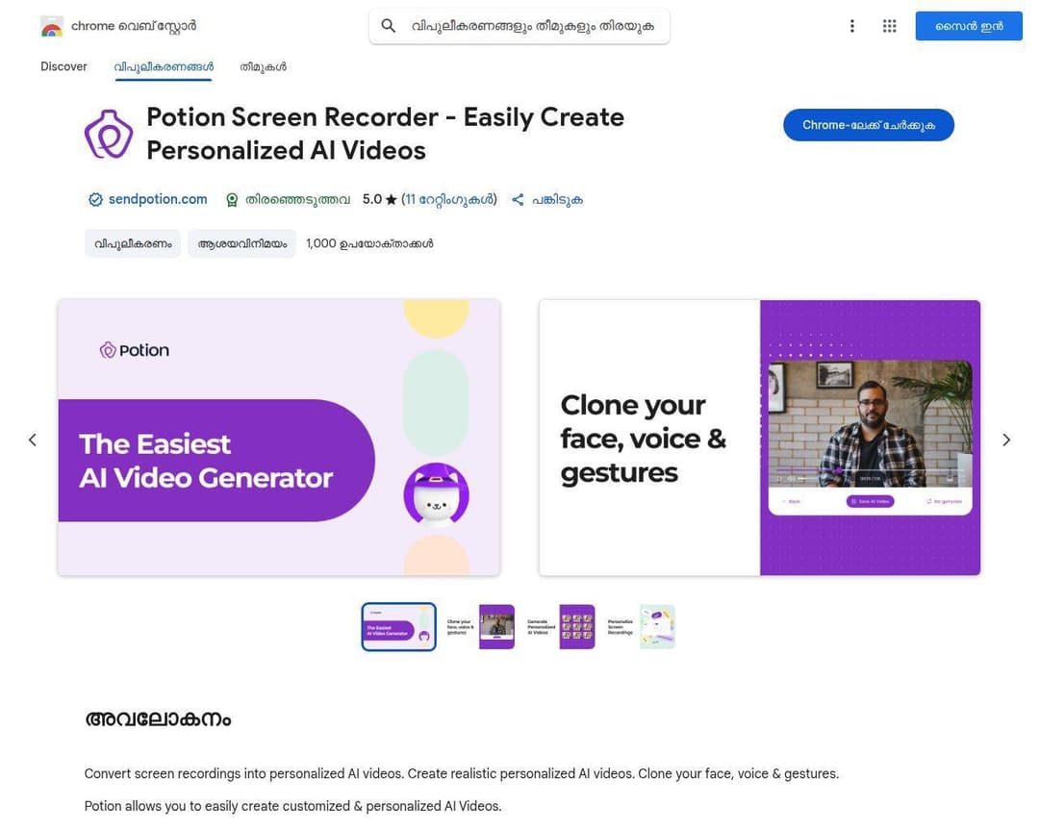Screen dimensions: 1039x831
Task: Click the blue സൈൻ ഇൻ button
Action: pos(968,26)
